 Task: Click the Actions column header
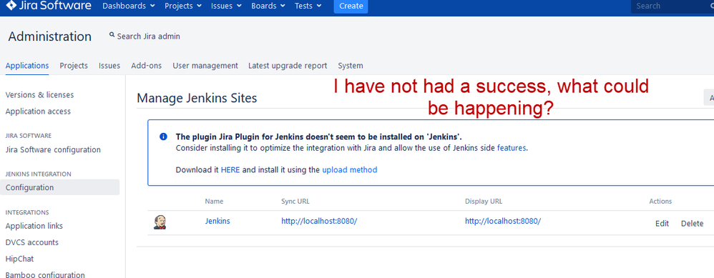click(660, 201)
